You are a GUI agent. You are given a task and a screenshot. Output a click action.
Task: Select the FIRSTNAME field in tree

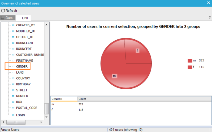25,61
